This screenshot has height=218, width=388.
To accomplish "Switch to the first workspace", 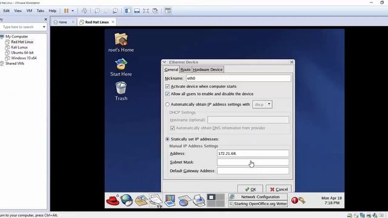I will [x=211, y=197].
